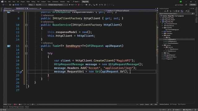Open the Extensions menu

click(55, 2)
